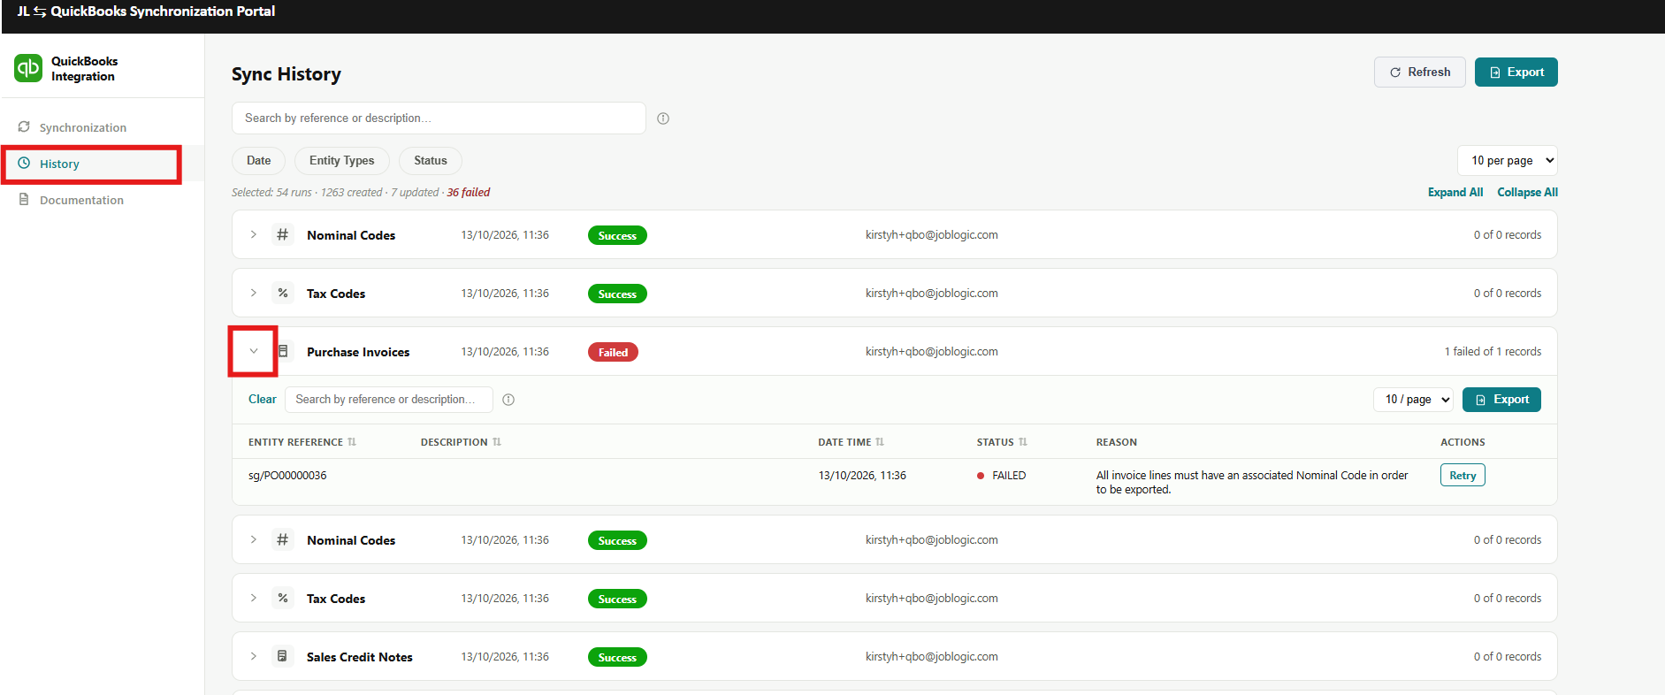Click the QuickBooks Synchronization Portal title
The image size is (1665, 695).
[x=163, y=11]
